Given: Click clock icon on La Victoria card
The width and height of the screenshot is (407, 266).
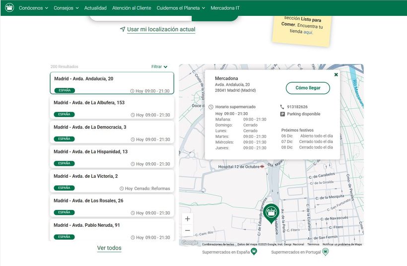Looking at the screenshot, I should pyautogui.click(x=122, y=189).
